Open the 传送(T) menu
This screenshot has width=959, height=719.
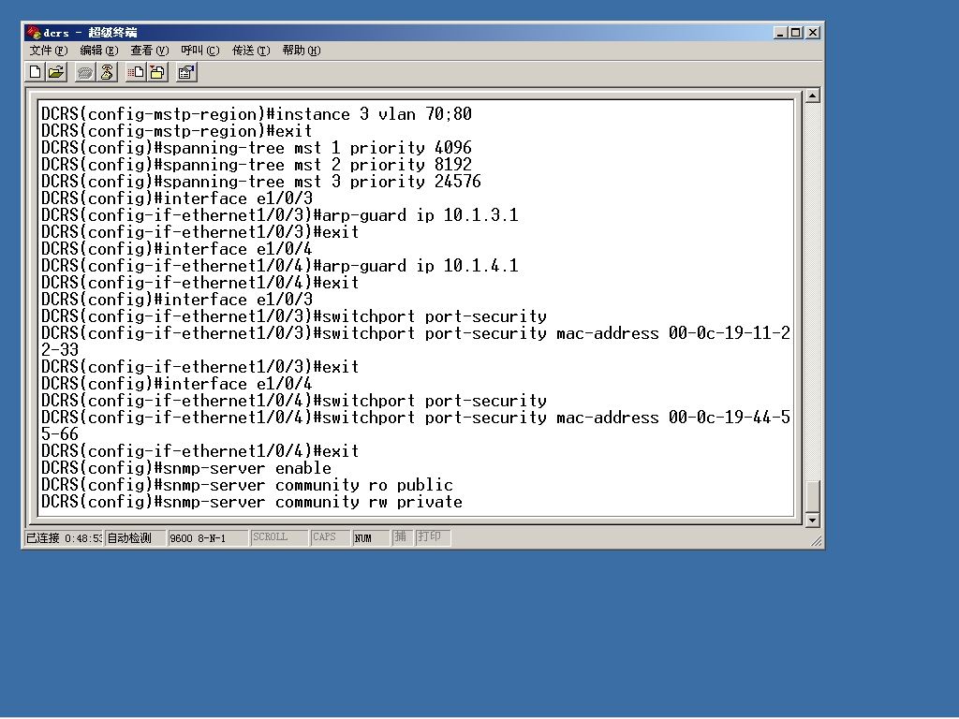(x=251, y=51)
